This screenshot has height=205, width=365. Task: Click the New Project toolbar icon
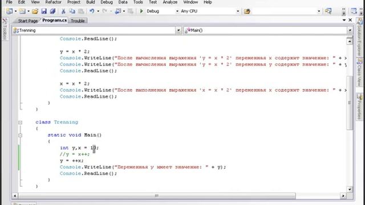coord(10,11)
